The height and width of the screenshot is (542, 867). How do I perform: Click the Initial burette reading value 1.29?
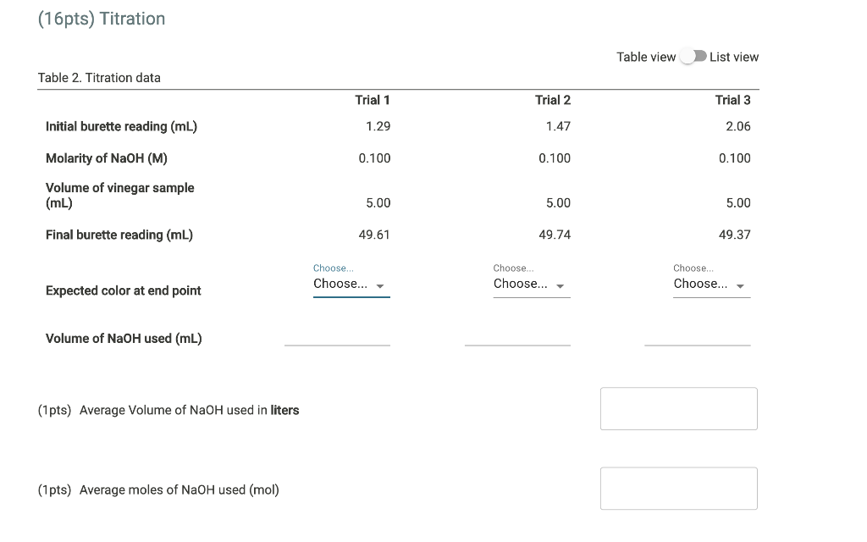[378, 125]
